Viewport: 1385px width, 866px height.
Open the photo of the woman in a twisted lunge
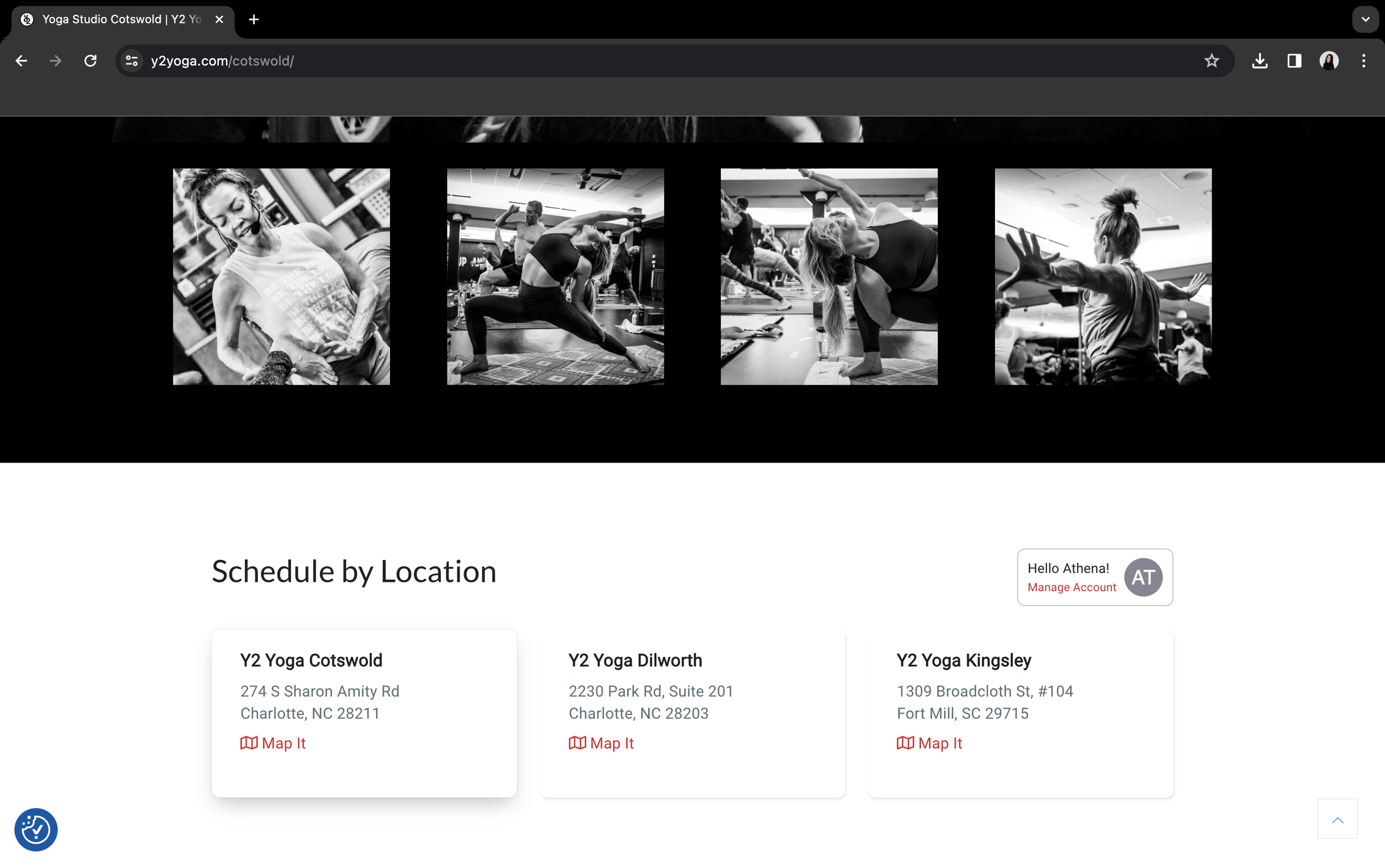pos(829,276)
